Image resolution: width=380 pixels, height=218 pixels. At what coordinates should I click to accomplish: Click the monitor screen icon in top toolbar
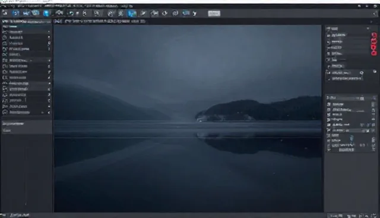186,13
